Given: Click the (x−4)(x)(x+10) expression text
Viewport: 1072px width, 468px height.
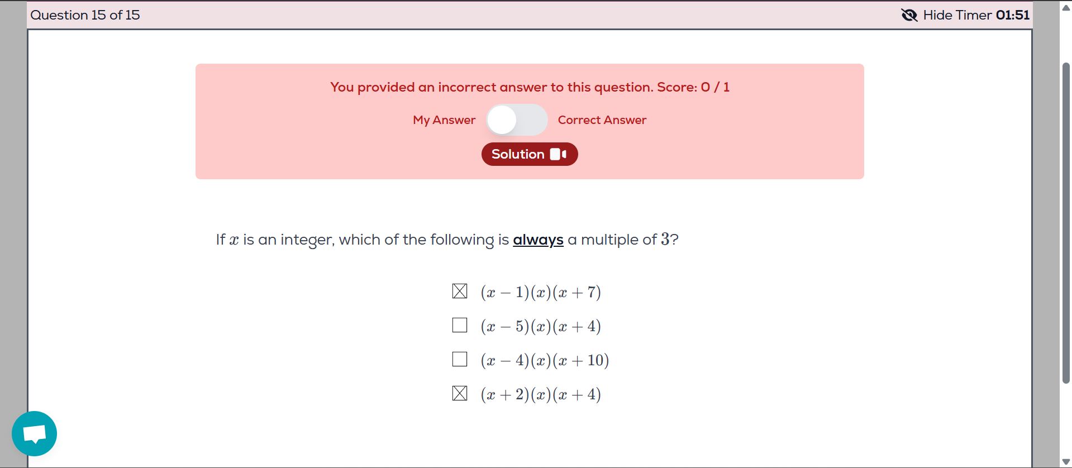Looking at the screenshot, I should pos(545,360).
